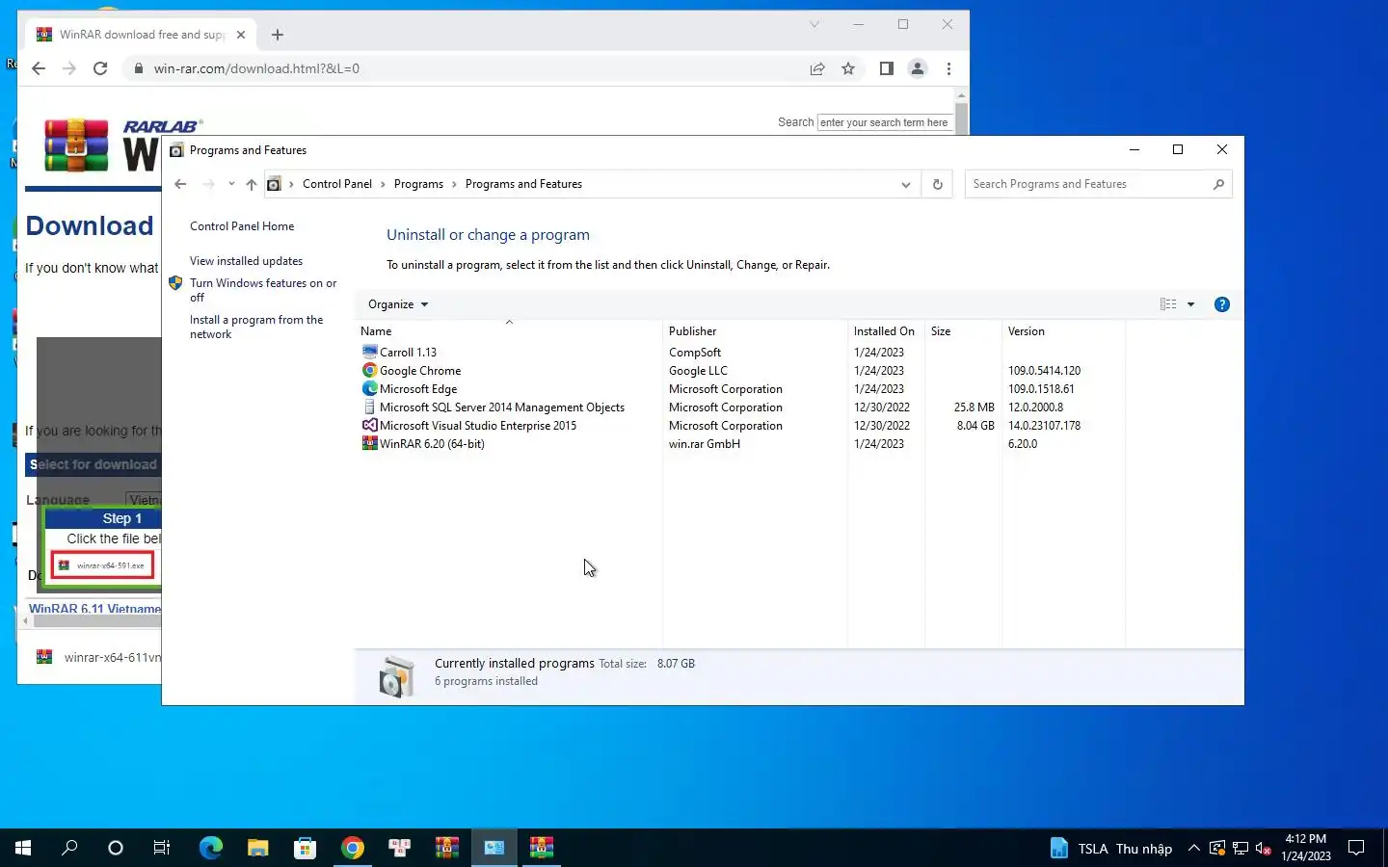The width and height of the screenshot is (1388, 867).
Task: Open the Notification center icon
Action: [1356, 848]
